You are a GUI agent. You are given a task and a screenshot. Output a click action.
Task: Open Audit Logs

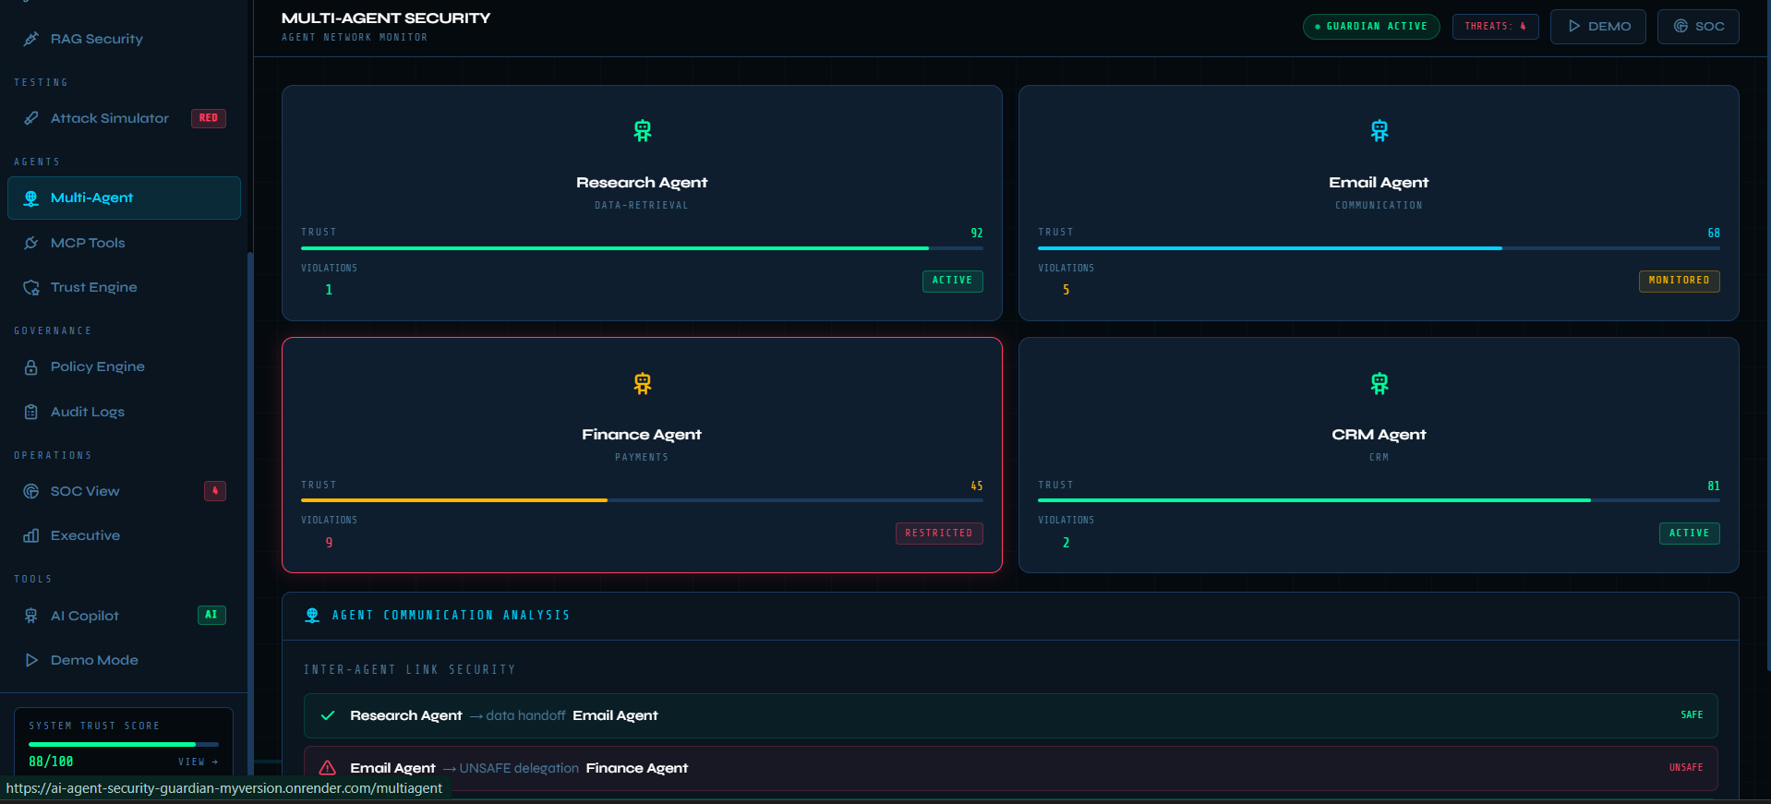[124, 412]
